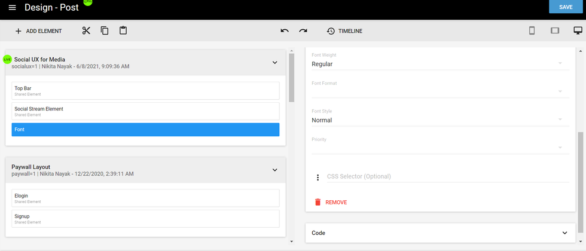The image size is (586, 251).
Task: Switch to mobile phone preview
Action: [x=532, y=30]
